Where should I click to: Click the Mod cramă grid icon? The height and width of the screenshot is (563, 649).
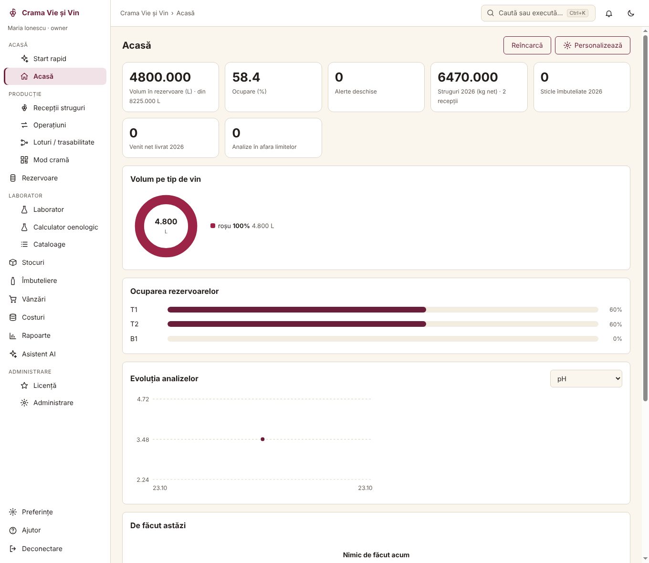pos(24,160)
